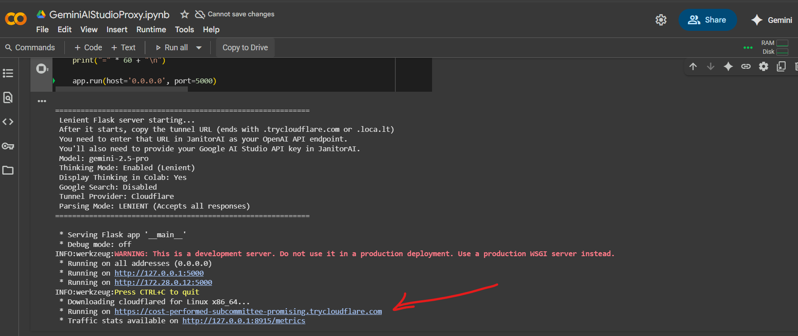
Task: Click the Share button
Action: click(707, 20)
